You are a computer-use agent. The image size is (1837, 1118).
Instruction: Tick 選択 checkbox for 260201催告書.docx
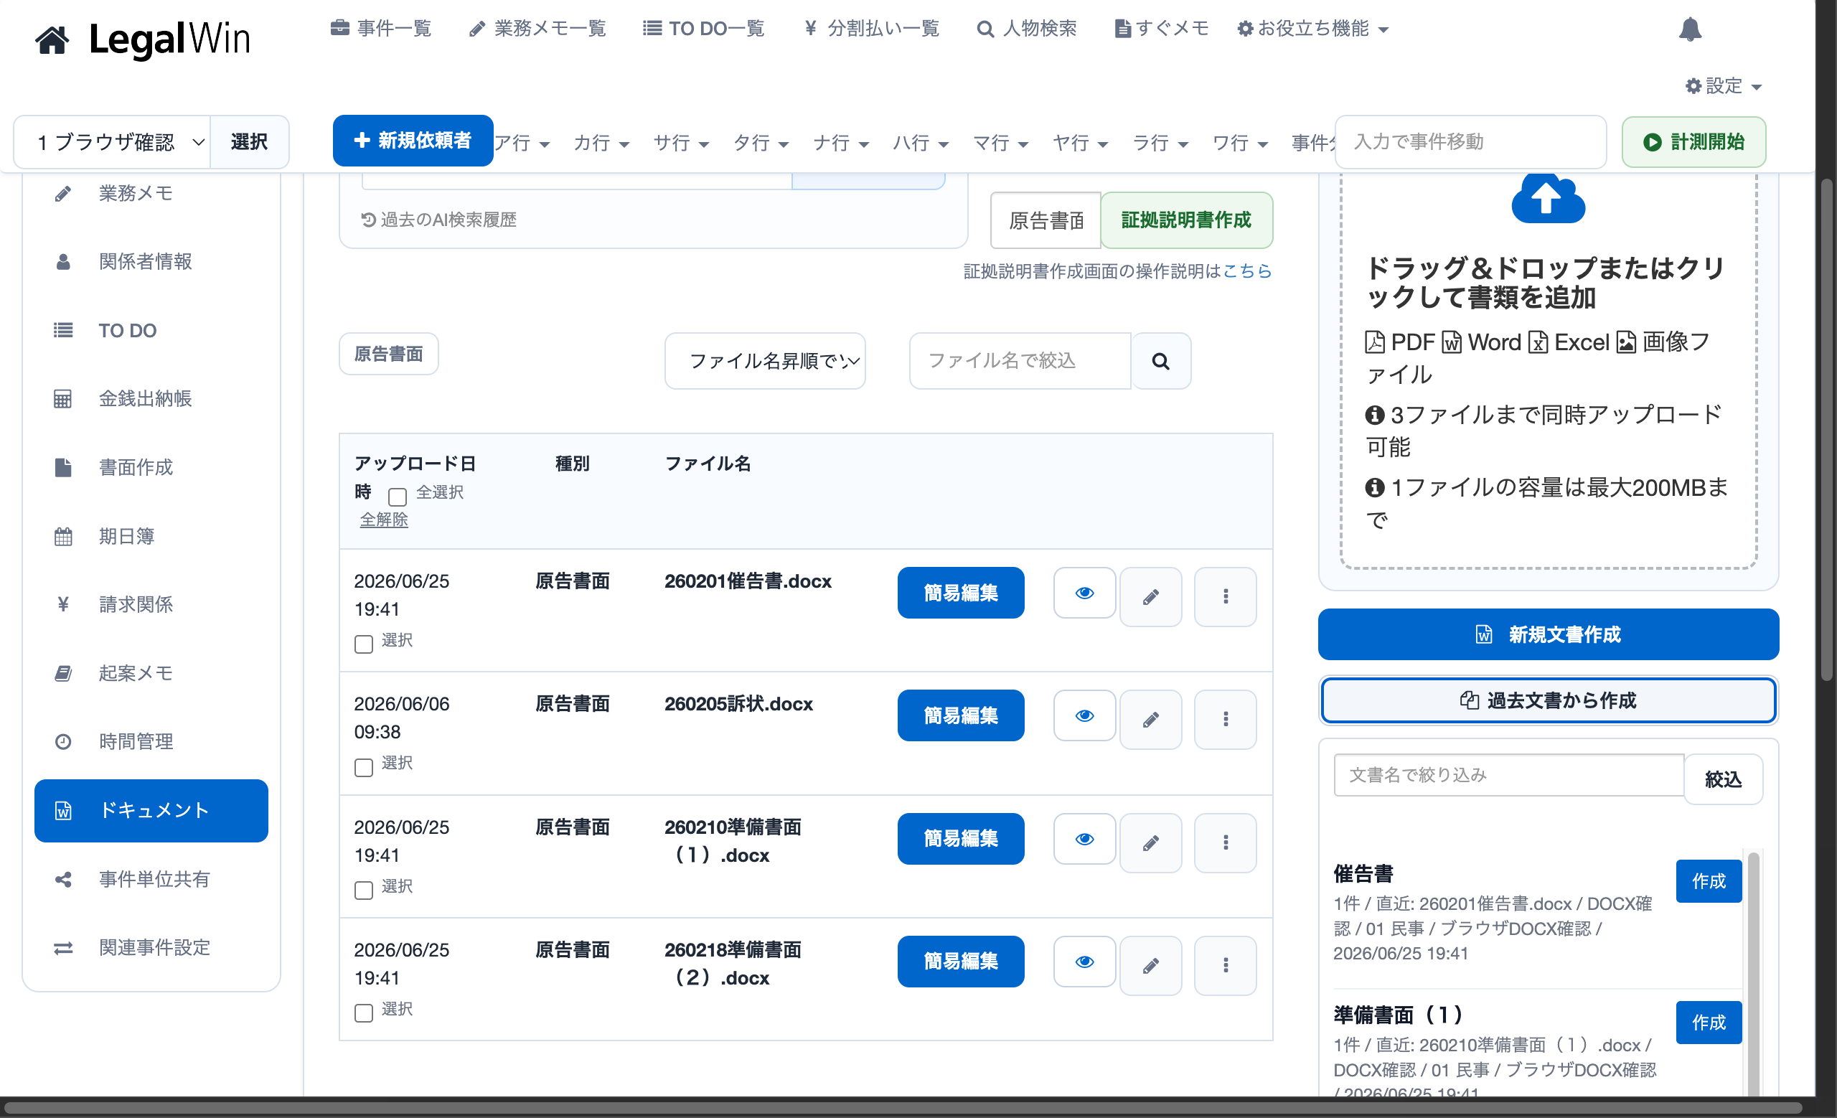(x=364, y=644)
